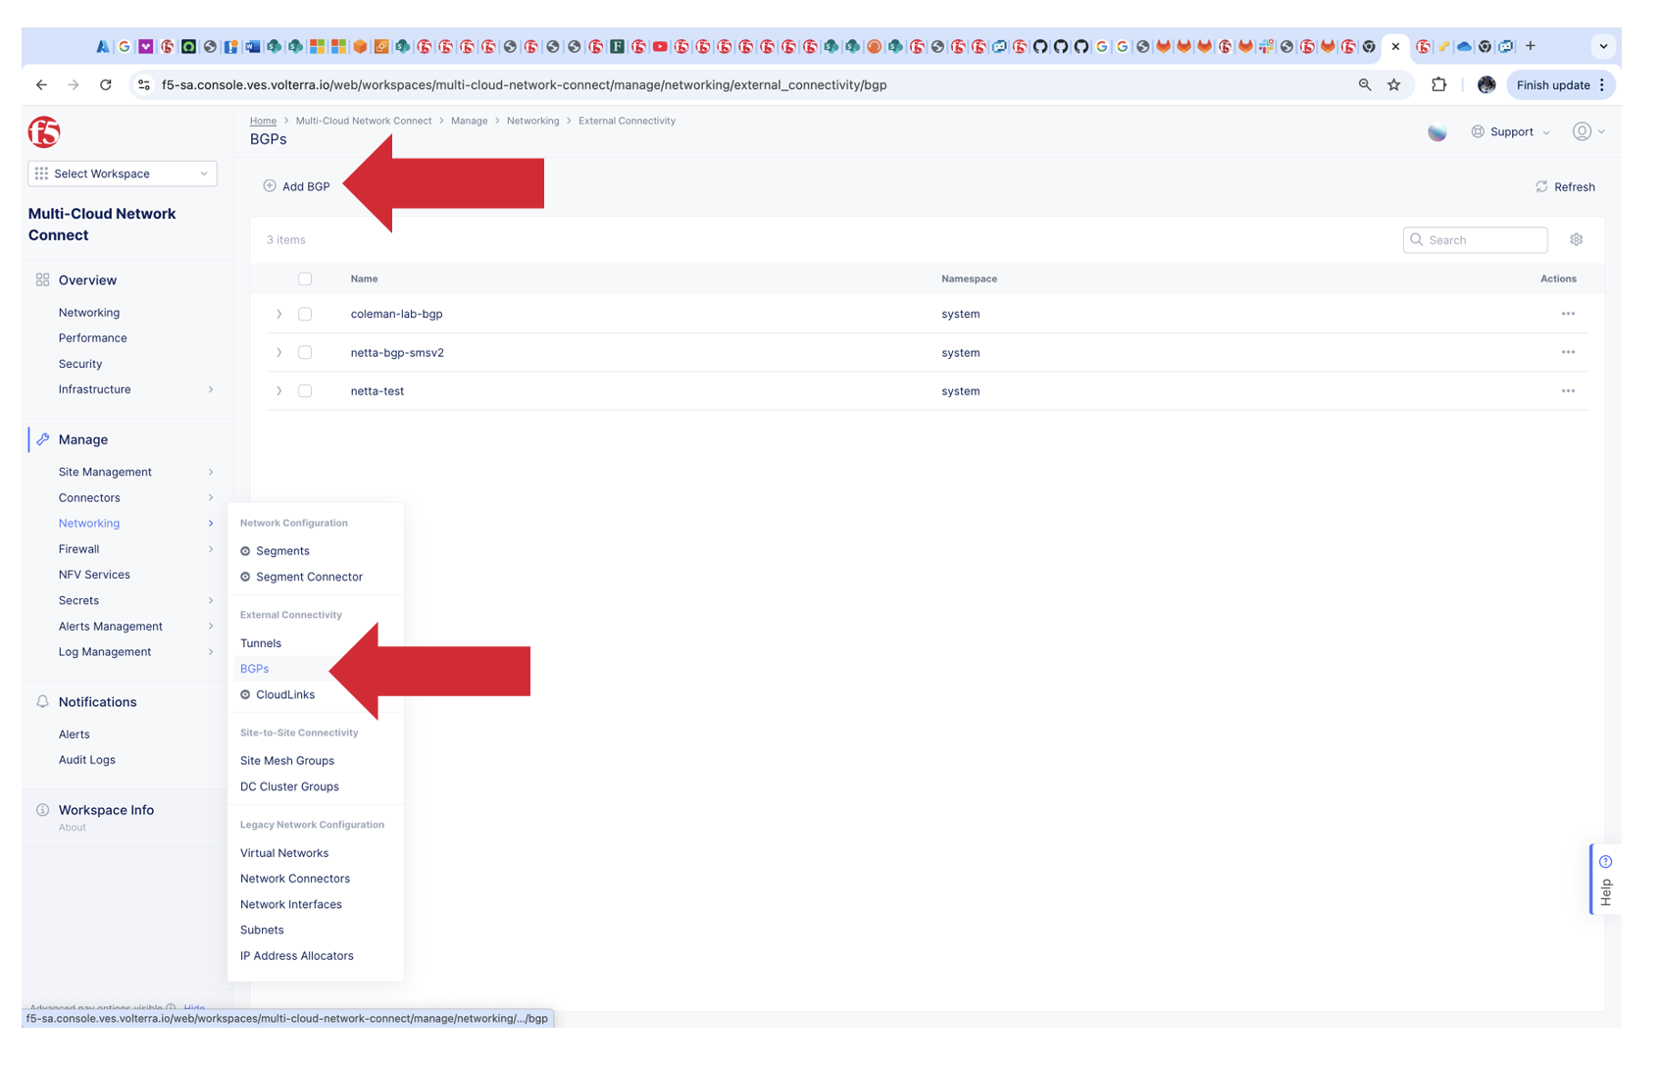Bookmark page with star icon
1661x1065 pixels.
click(1393, 85)
